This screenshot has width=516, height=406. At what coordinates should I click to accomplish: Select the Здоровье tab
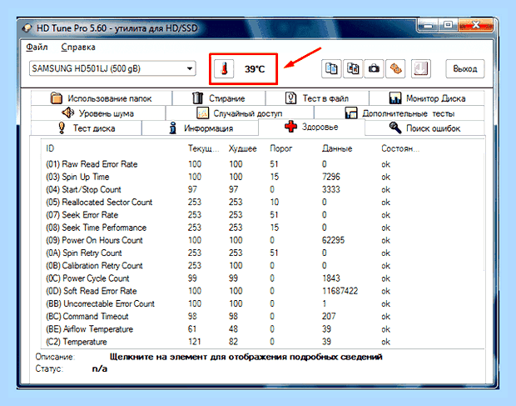311,127
